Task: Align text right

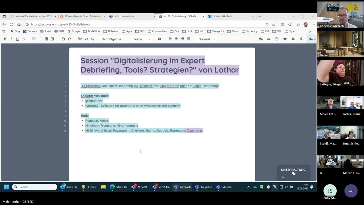Action: click(183, 39)
